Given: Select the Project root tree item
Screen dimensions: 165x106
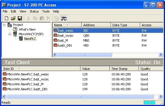Looking at the screenshot, I should [18, 25].
